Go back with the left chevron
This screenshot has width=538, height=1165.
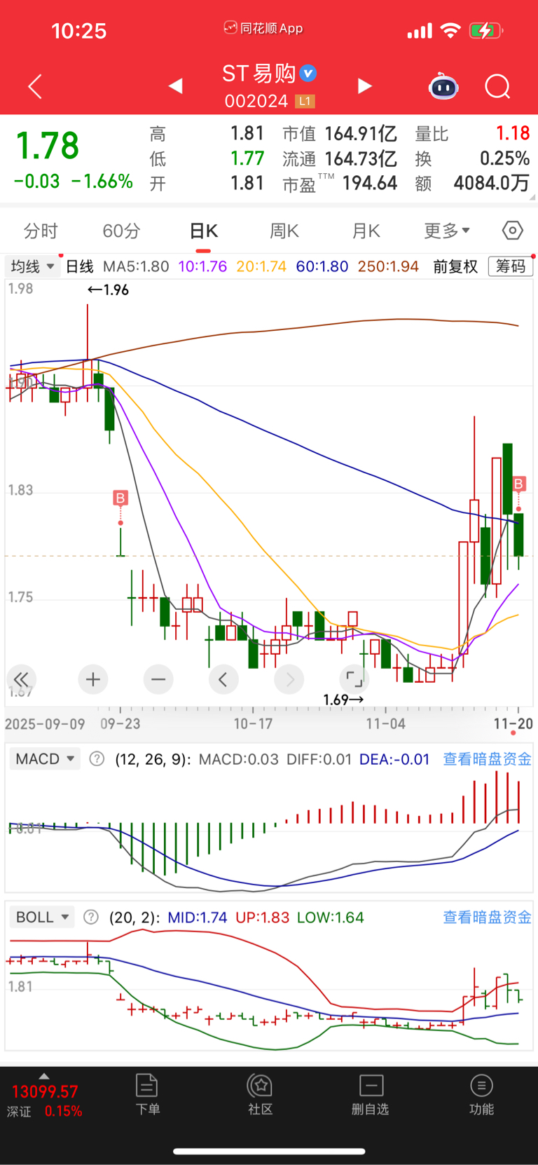click(35, 86)
